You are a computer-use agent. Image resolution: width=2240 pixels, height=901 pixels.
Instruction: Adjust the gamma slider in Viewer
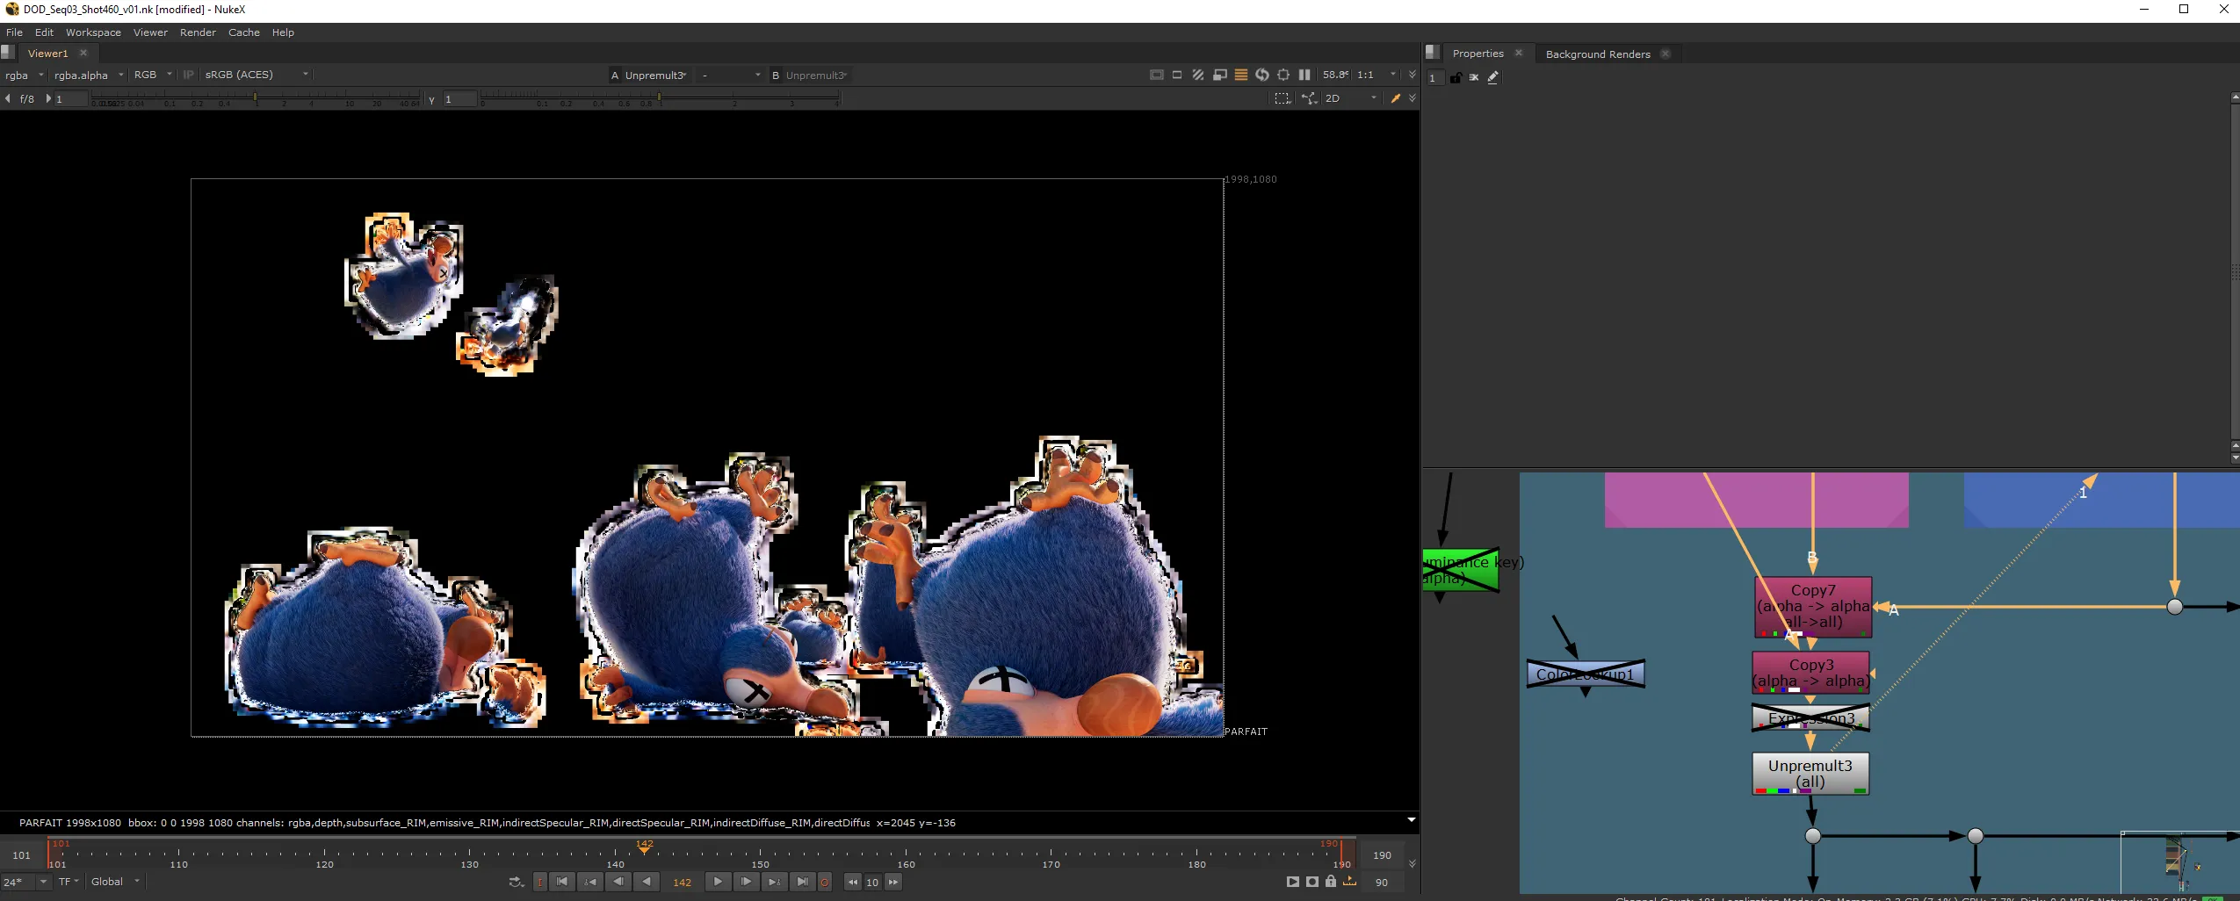coord(660,99)
